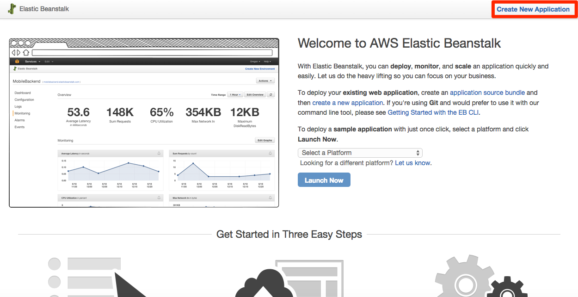Click the Elastic Beanstalk header title
Viewport: 578px width, 297px height.
point(44,9)
